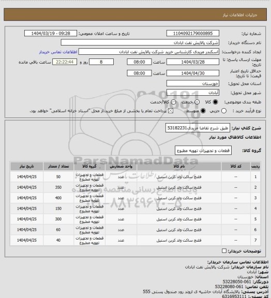Click quantity 400 in row 3
This screenshot has width=271, height=298.
click(58, 198)
